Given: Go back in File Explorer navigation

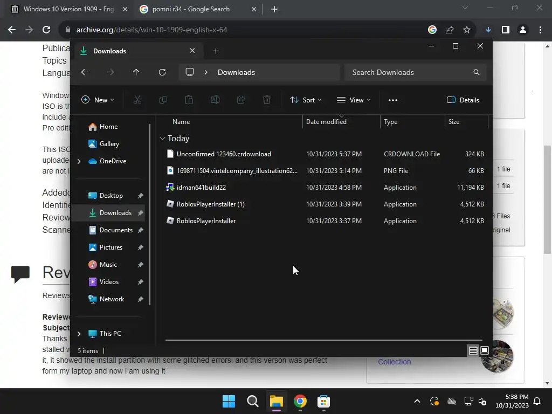Looking at the screenshot, I should tap(85, 72).
